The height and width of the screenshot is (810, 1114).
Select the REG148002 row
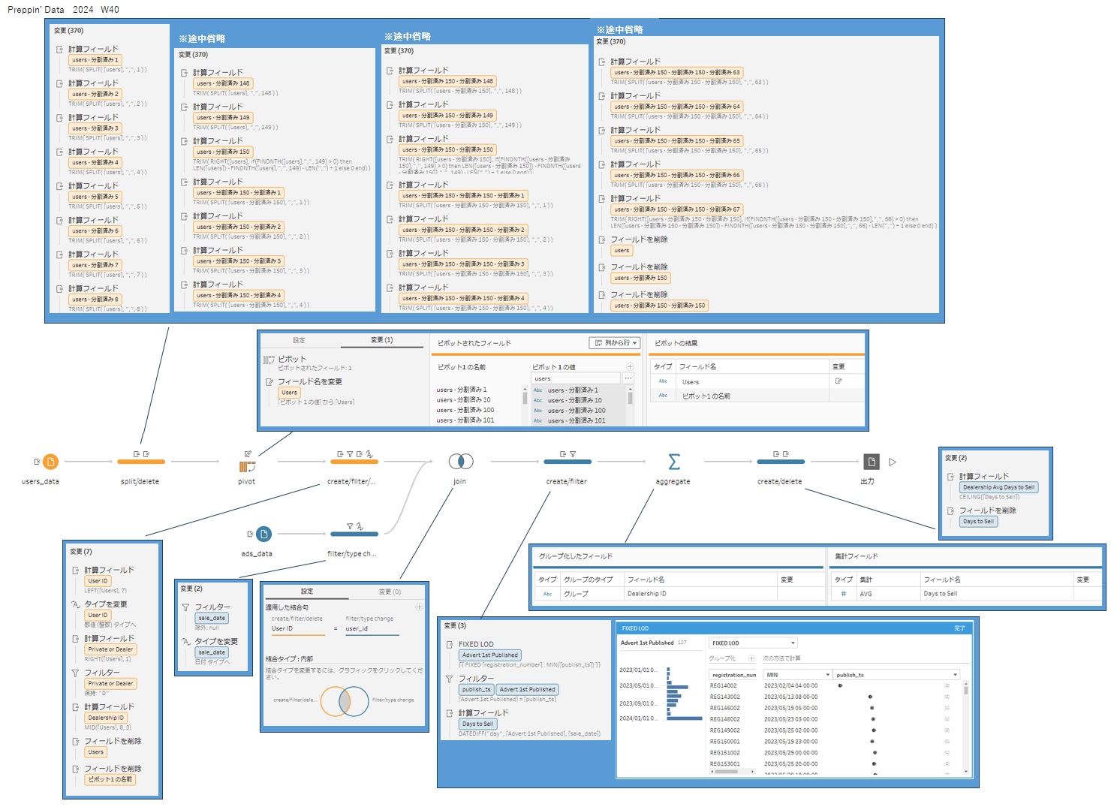[833, 719]
